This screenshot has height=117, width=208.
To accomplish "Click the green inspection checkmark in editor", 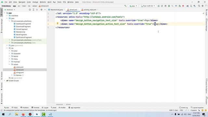I will click(x=203, y=13).
